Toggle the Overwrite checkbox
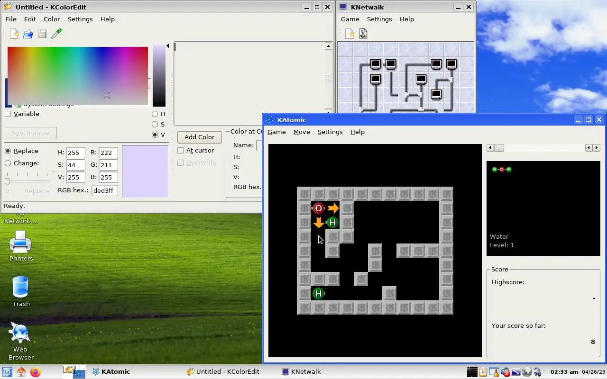Viewport: 607px width, 379px height. [180, 162]
